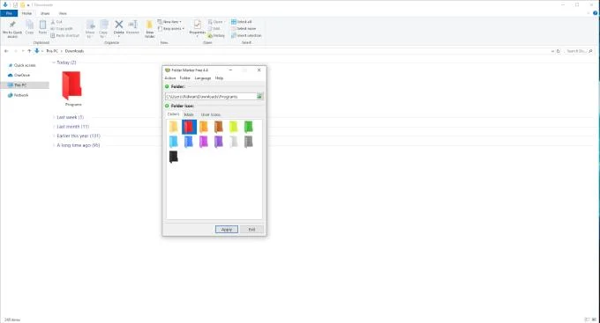Switch to the Colors tab
The height and width of the screenshot is (323, 600).
point(173,114)
